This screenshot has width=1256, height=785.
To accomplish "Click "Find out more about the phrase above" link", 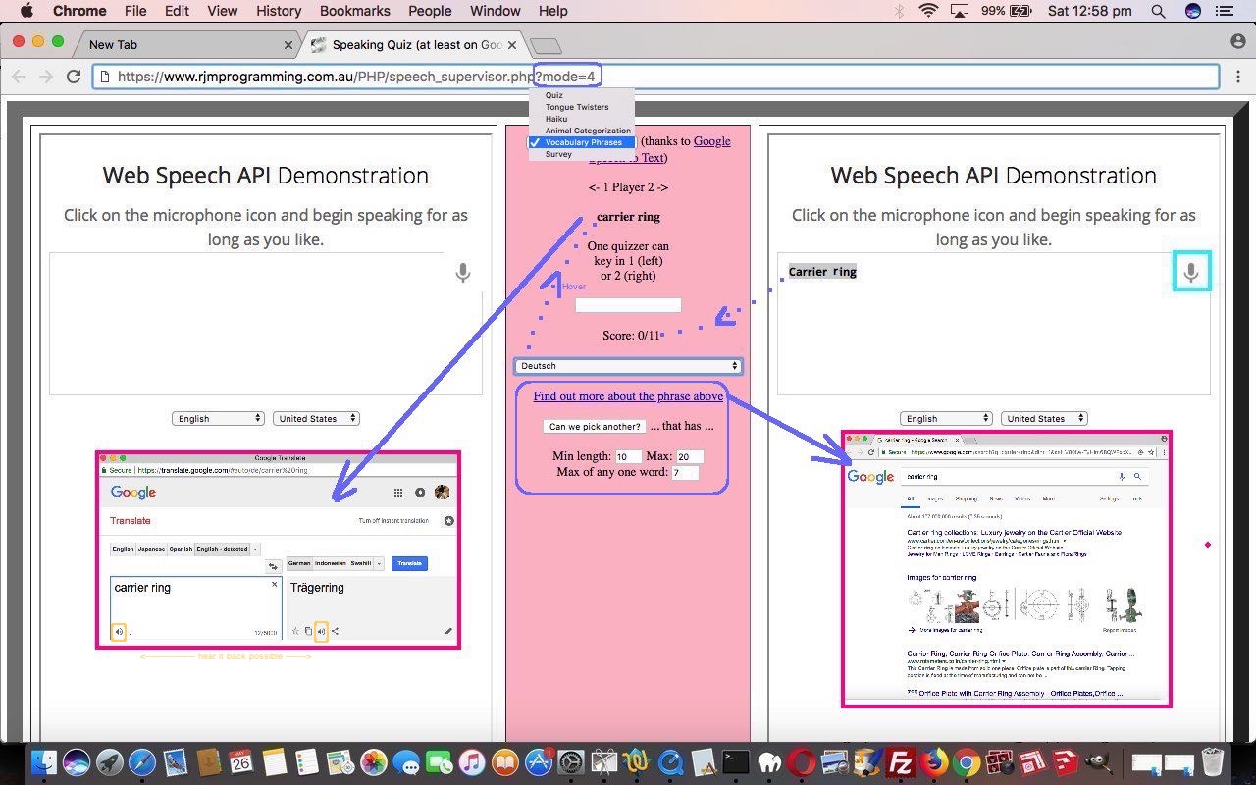I will coord(627,395).
